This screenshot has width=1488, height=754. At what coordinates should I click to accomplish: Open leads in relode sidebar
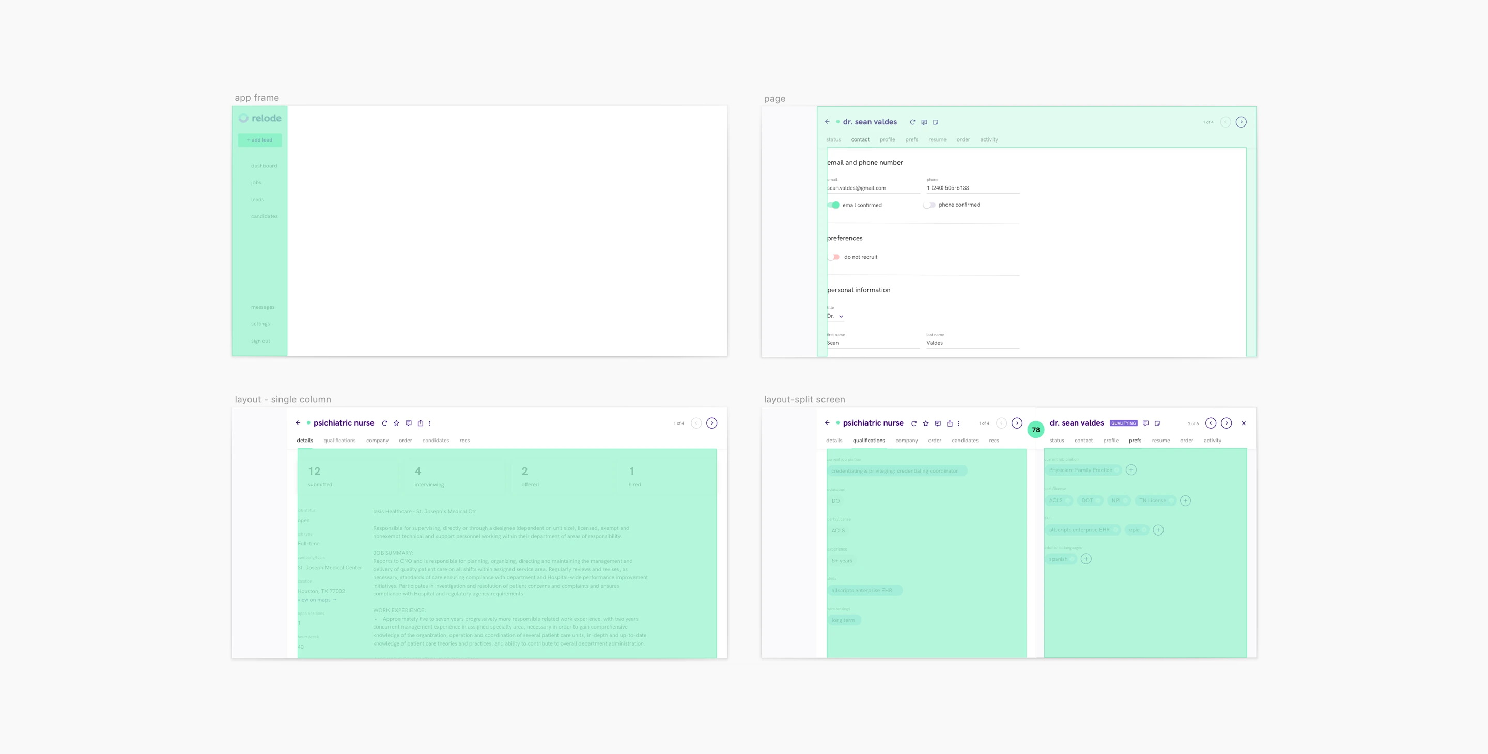[x=258, y=200]
